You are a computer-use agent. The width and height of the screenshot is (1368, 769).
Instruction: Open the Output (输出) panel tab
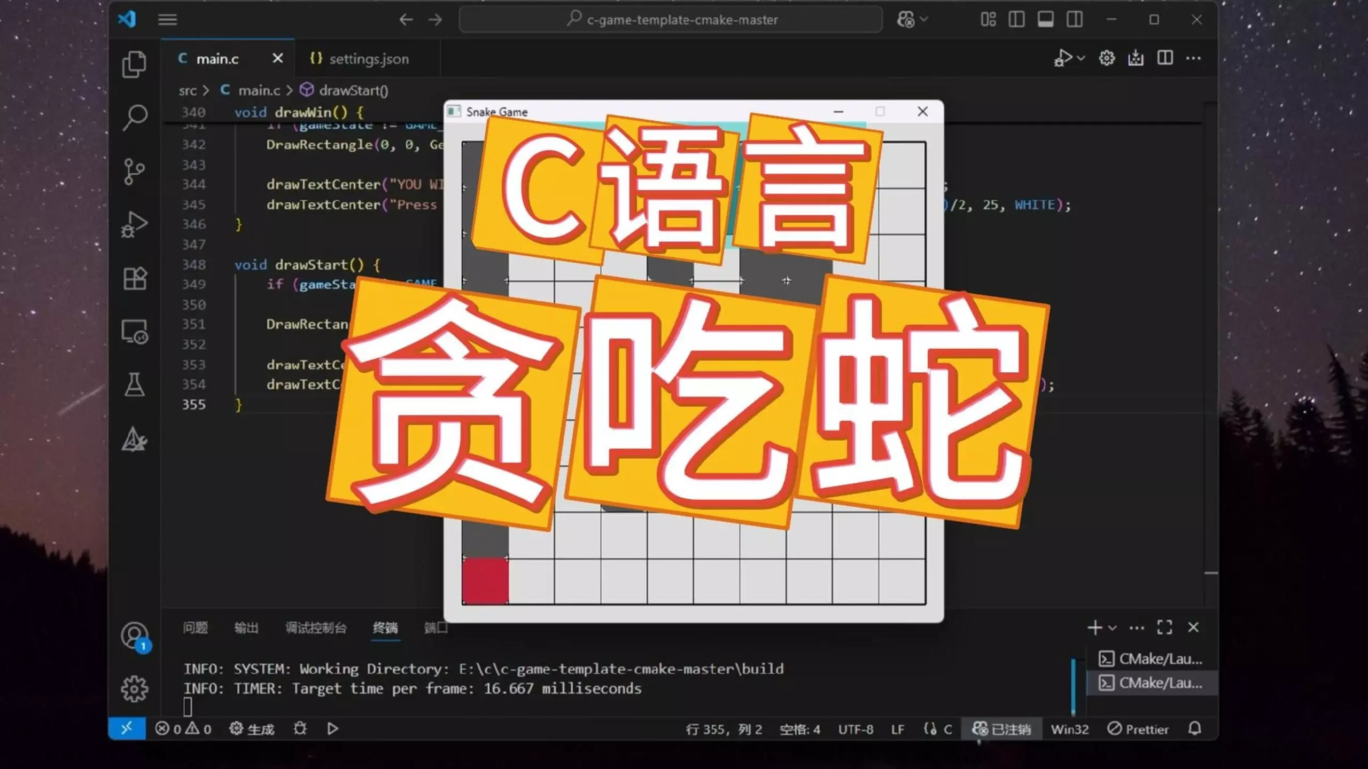pyautogui.click(x=246, y=627)
